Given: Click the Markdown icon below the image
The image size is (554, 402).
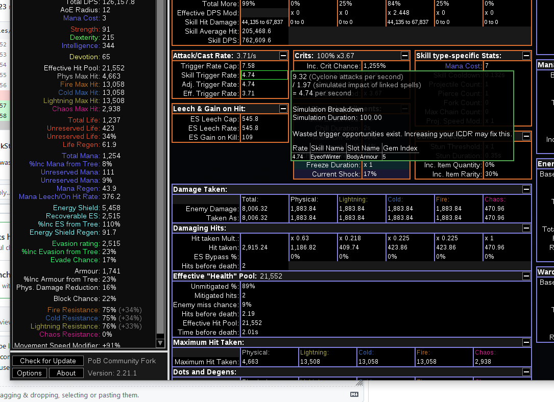Looking at the screenshot, I should [x=354, y=394].
